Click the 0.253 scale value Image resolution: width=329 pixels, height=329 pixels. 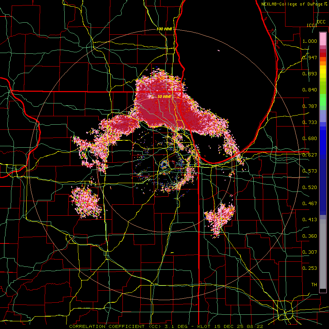click(310, 268)
